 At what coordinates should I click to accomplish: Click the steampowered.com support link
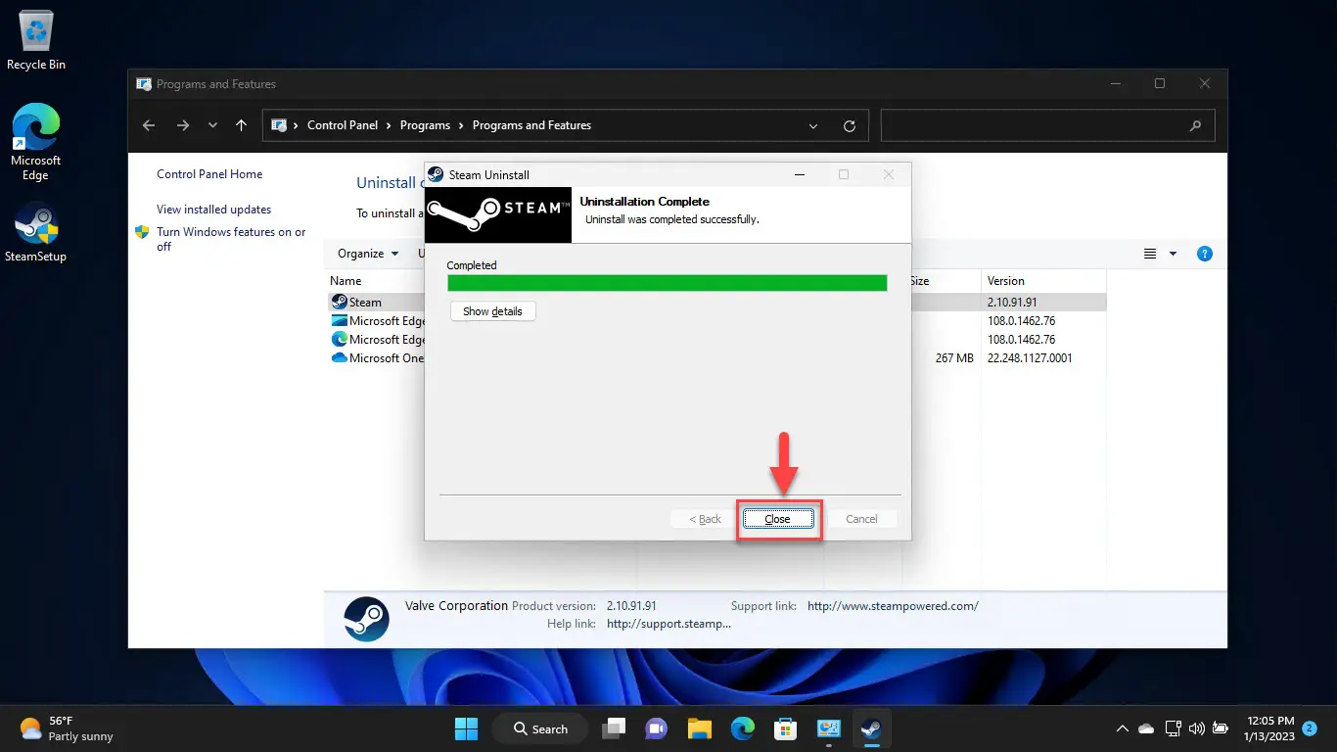point(893,606)
